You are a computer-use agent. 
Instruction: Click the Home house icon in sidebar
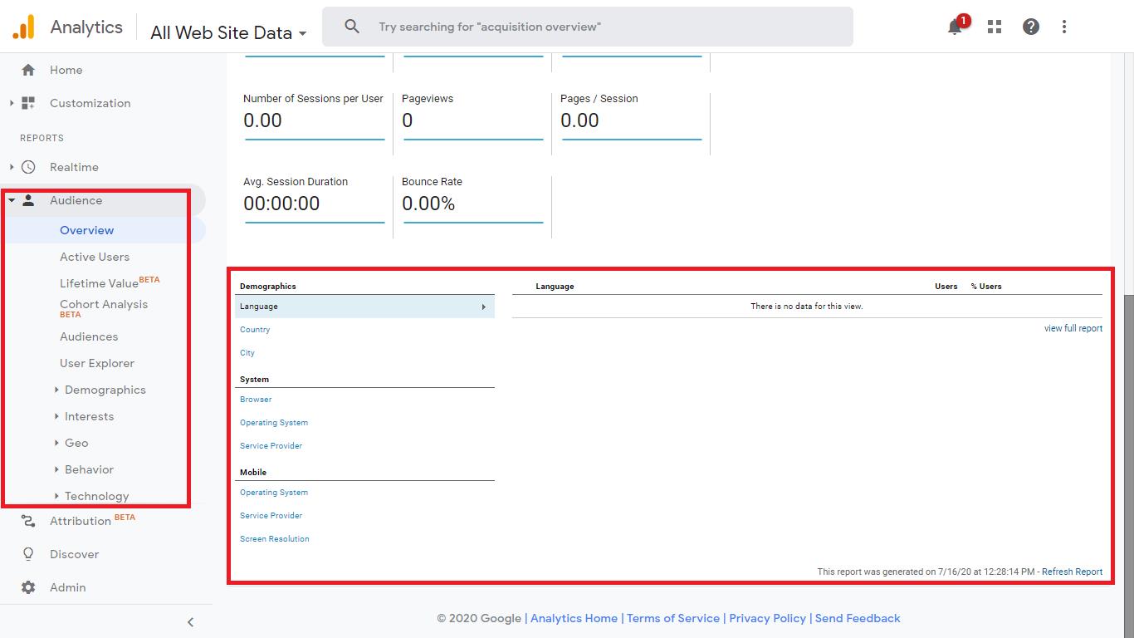tap(28, 70)
